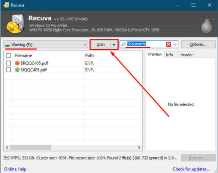Check the box for $IQQC405.pdf
218x173 pixels.
coord(9,70)
